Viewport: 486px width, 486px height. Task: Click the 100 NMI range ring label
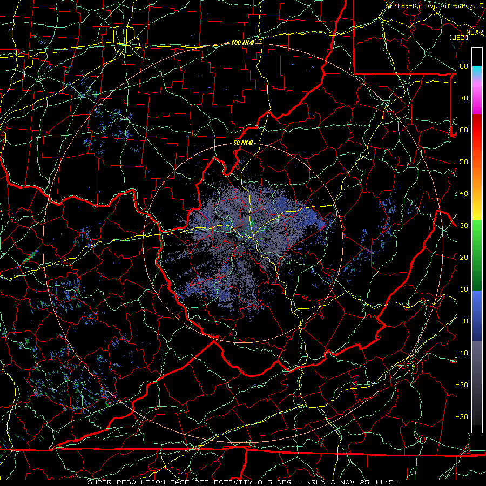click(242, 43)
